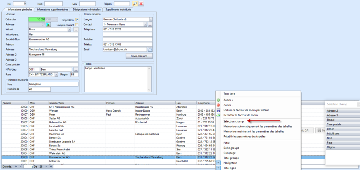Viewport: 360px width, 170px height.
Task: Click the green Zoom + icon
Action: pos(218,100)
